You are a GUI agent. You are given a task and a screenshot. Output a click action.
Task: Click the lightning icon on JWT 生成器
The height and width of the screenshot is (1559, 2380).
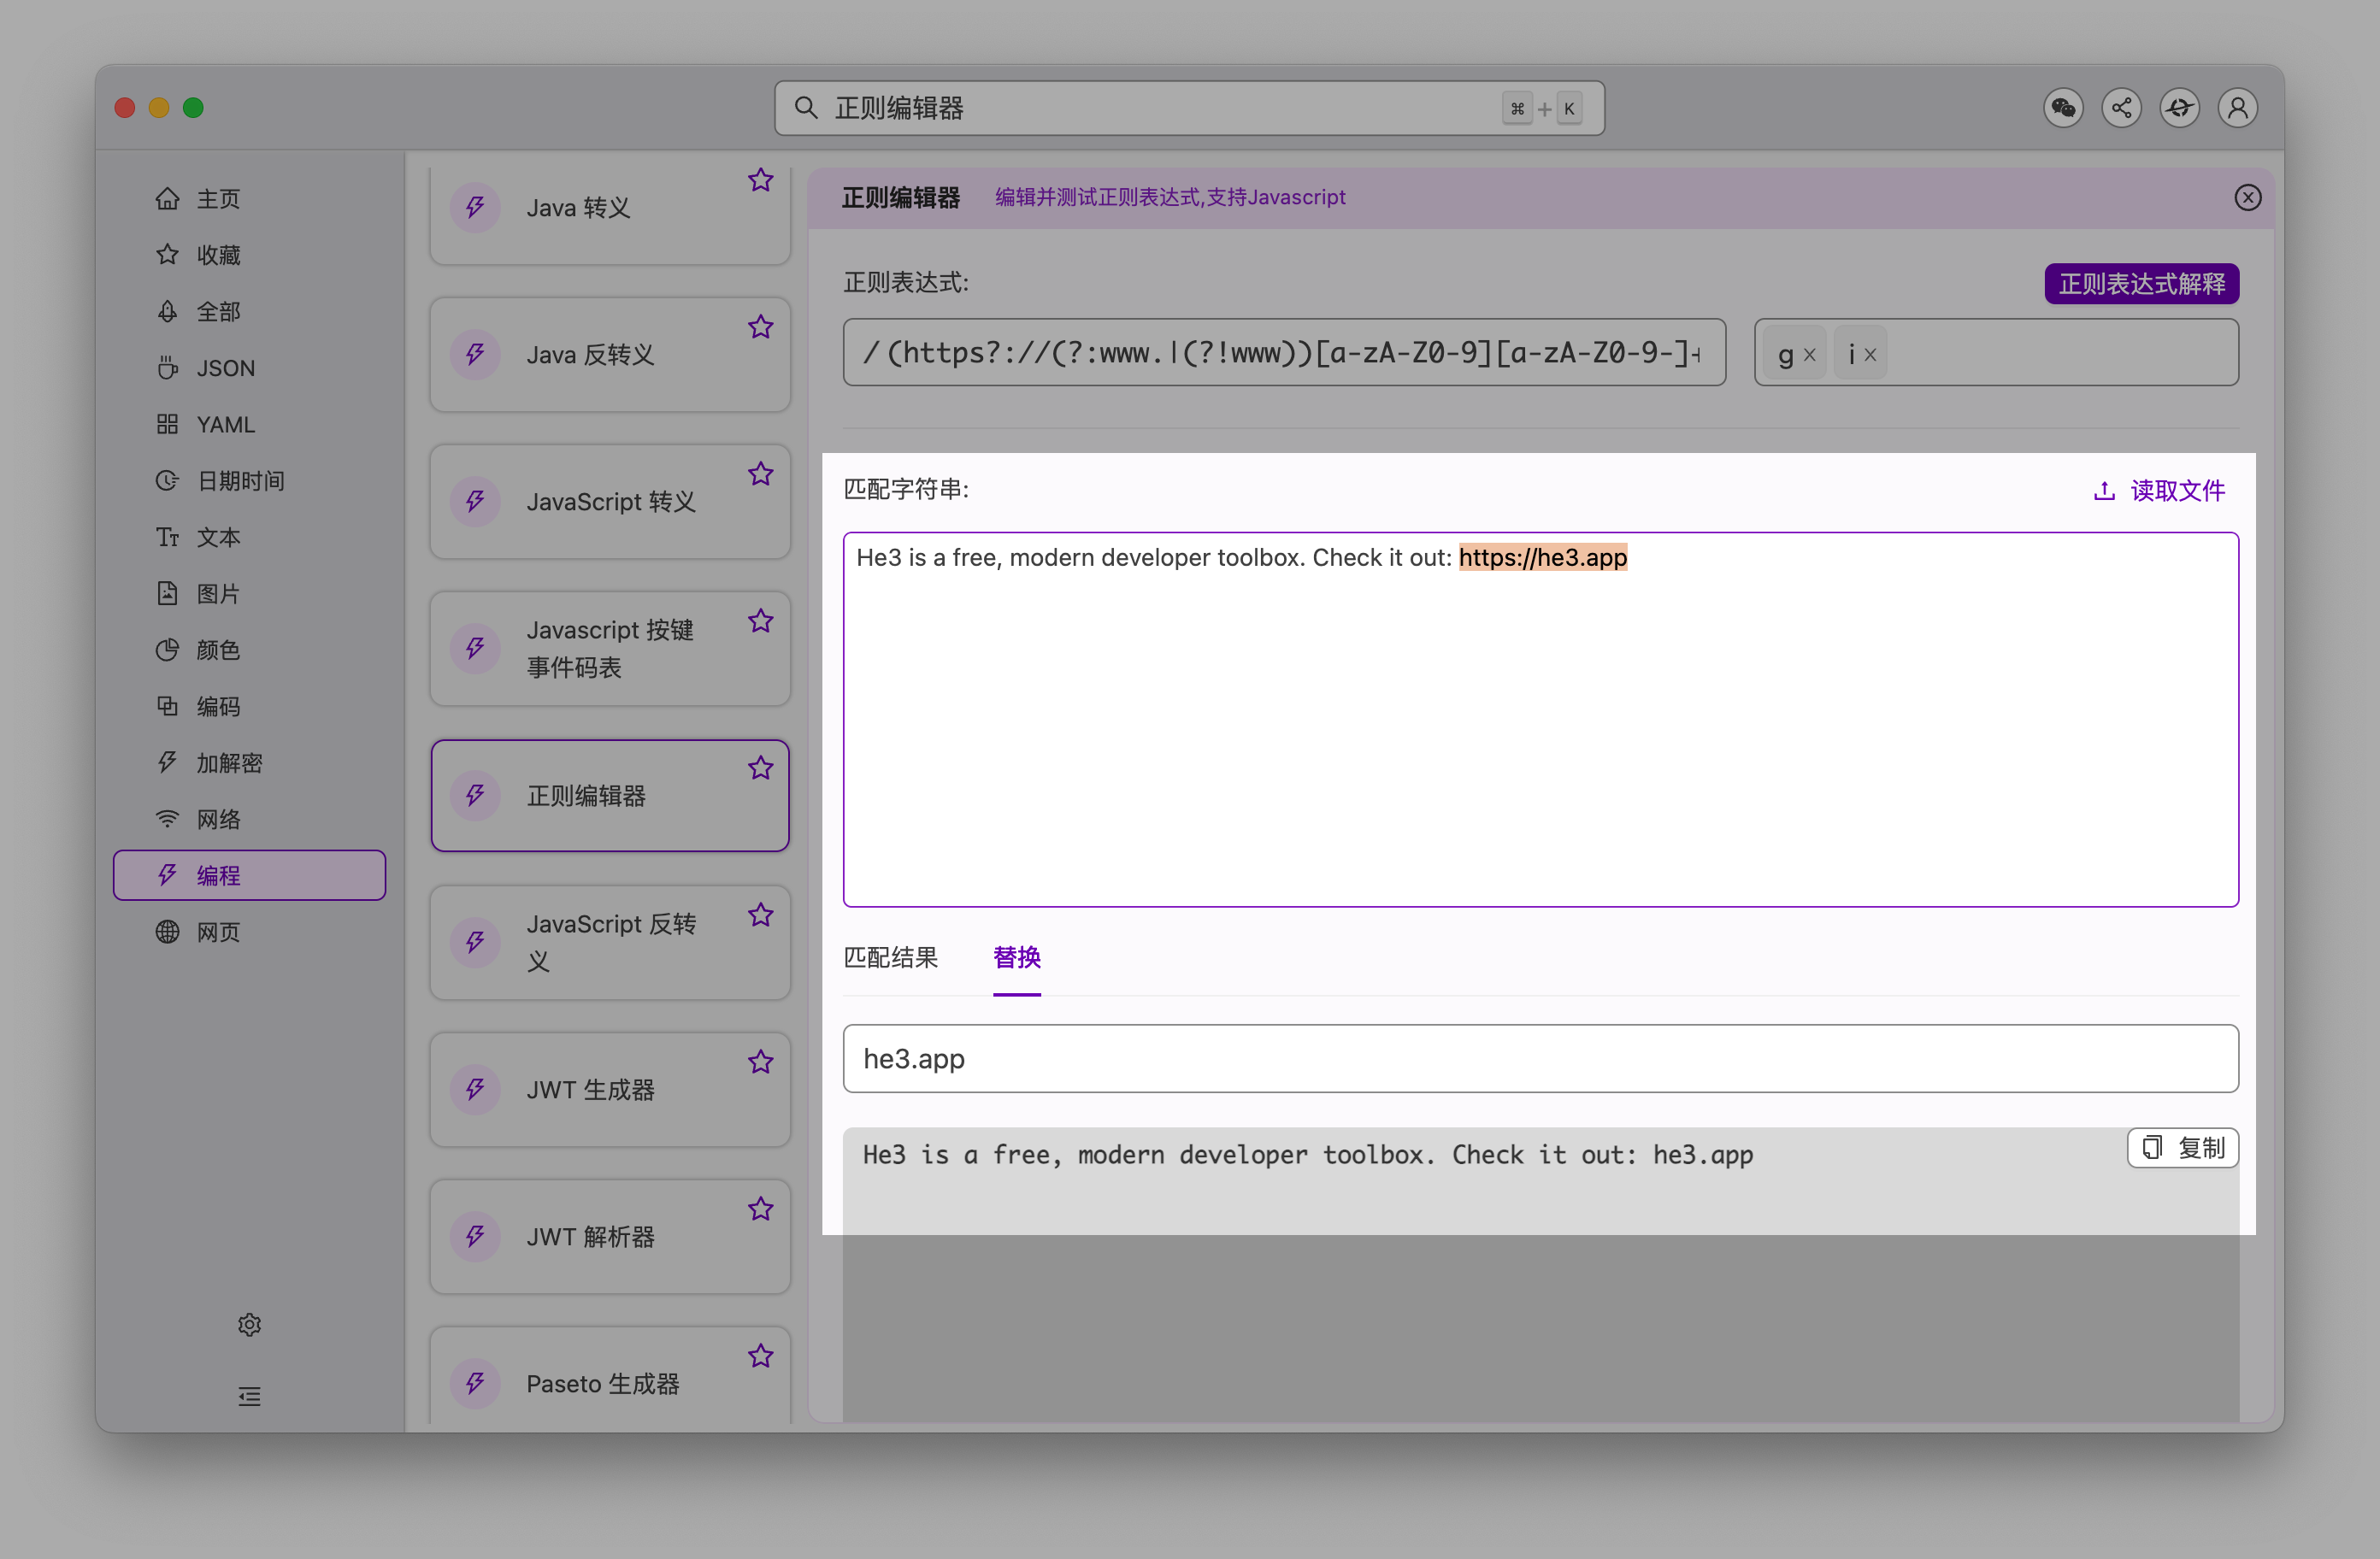[475, 1090]
